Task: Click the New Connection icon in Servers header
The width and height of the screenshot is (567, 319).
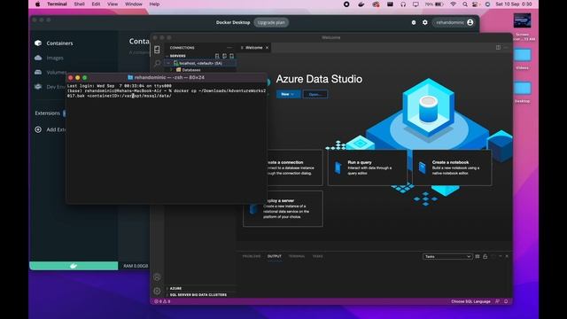Action: point(217,56)
